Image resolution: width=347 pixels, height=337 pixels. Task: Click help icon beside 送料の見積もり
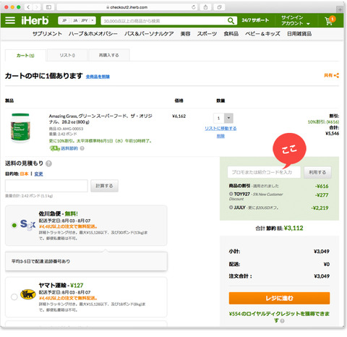point(48,164)
